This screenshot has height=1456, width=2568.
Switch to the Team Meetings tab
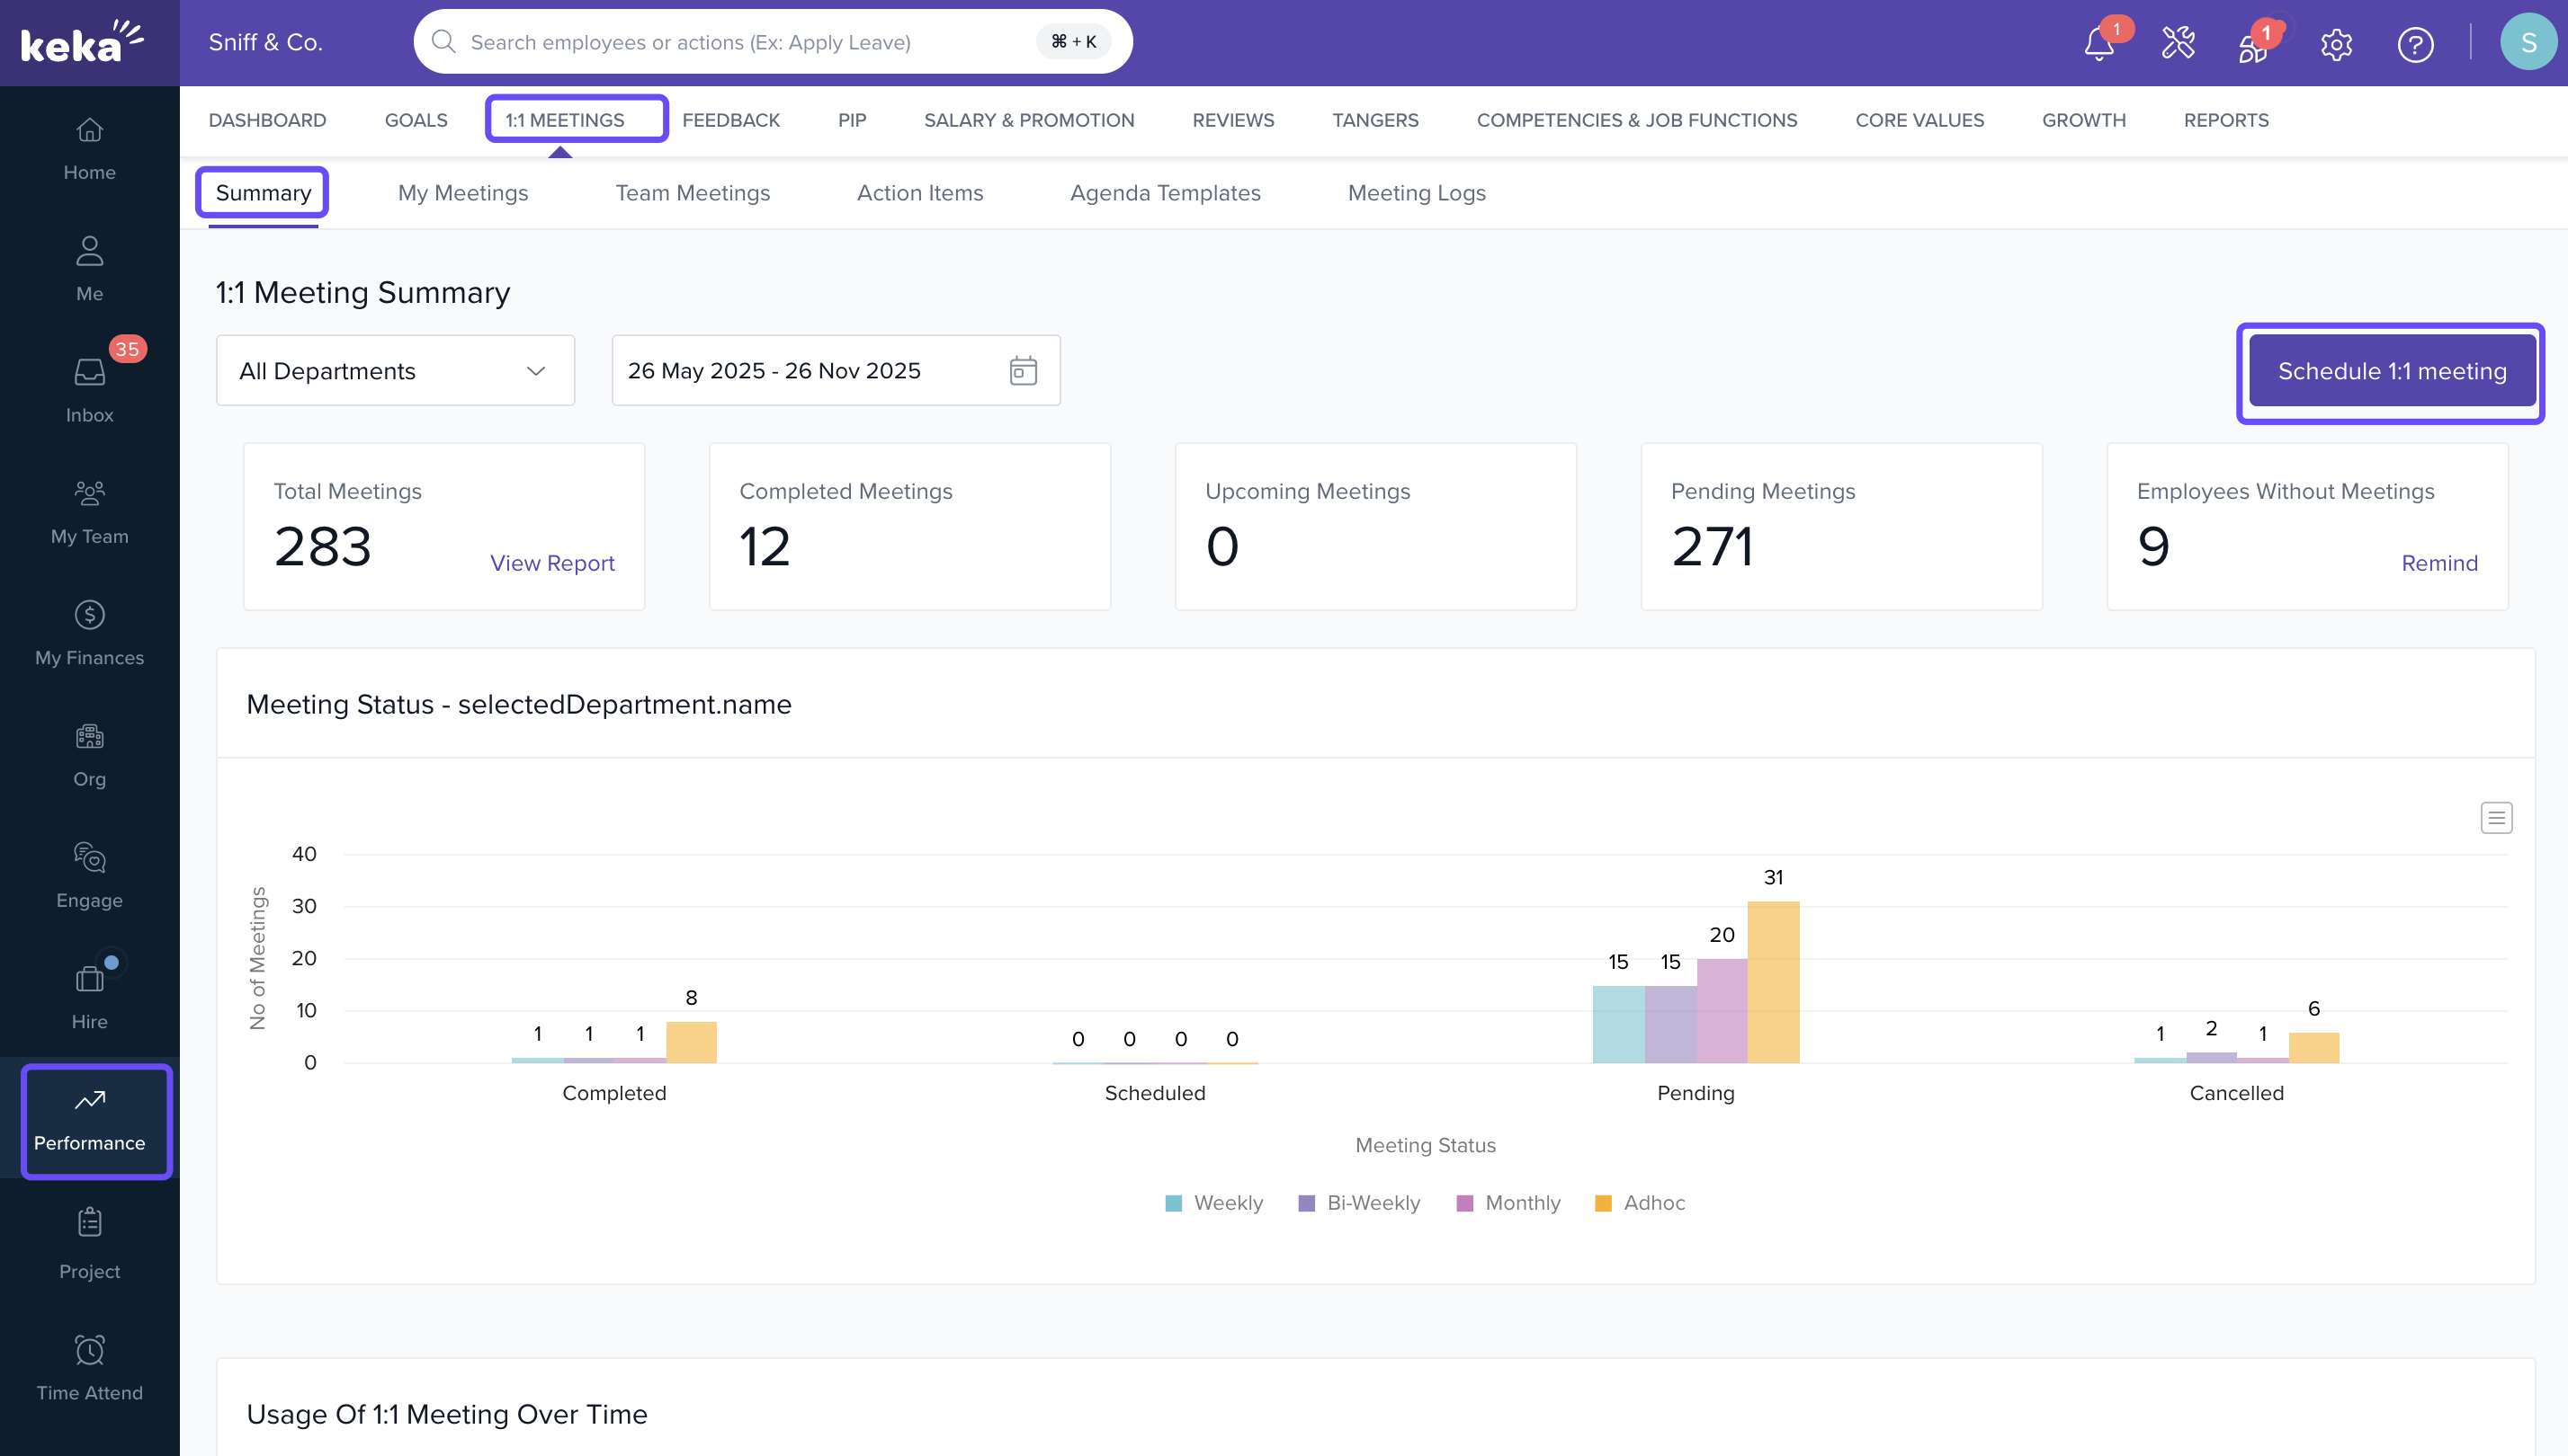coord(693,193)
